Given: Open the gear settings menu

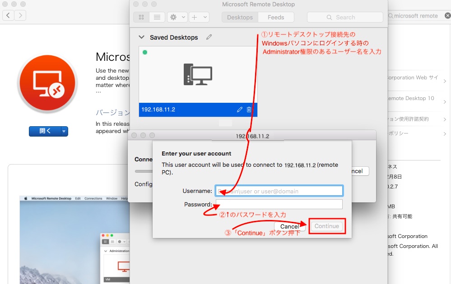Looking at the screenshot, I should (x=173, y=17).
